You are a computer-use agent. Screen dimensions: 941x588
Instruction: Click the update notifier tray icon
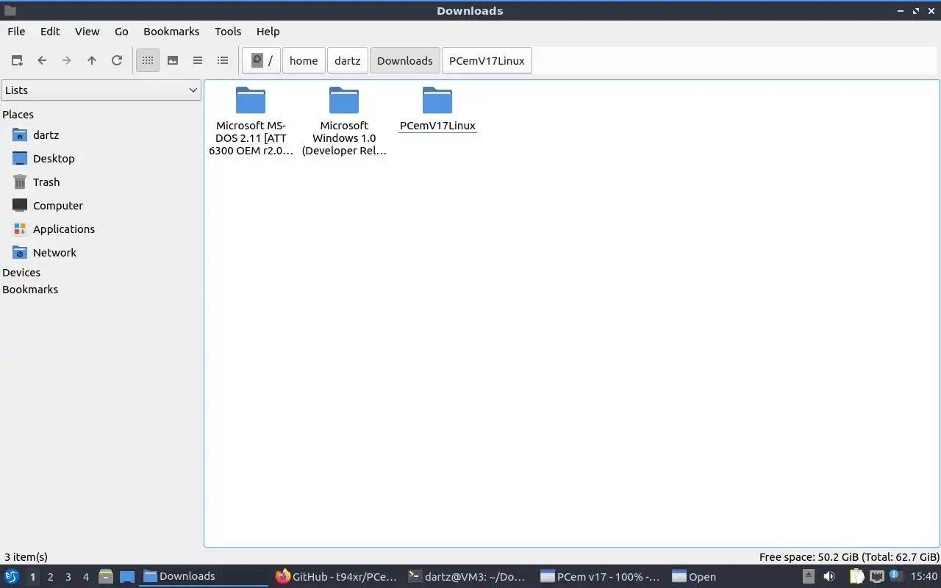click(x=896, y=576)
